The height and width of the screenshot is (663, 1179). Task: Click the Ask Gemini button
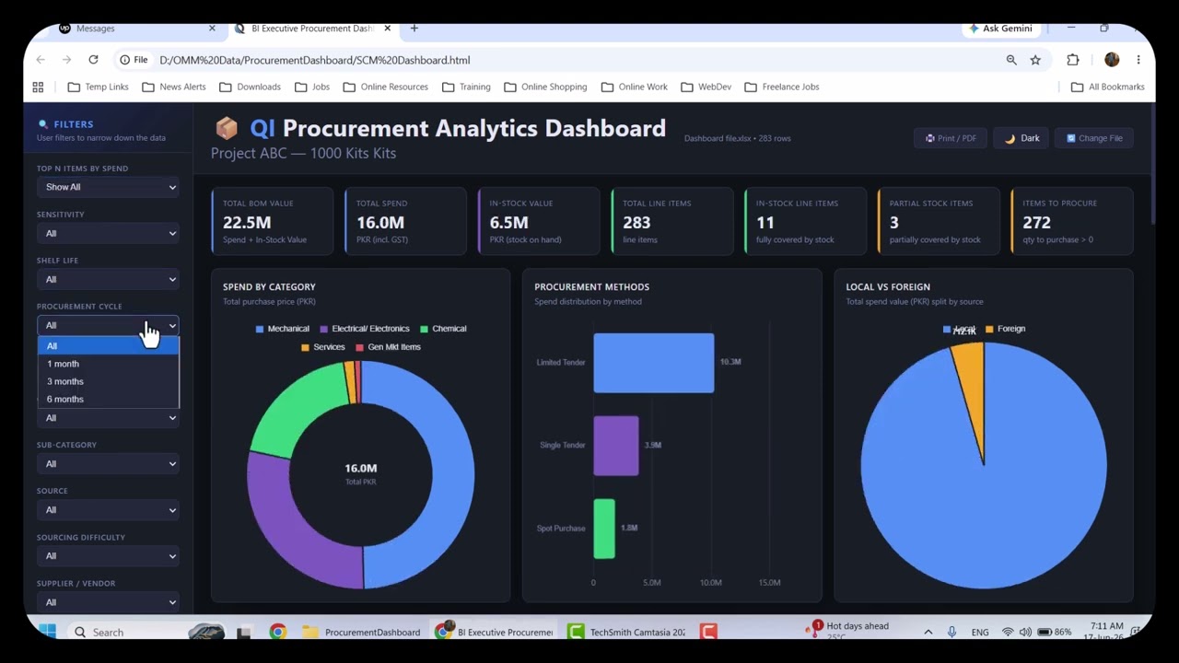tap(1000, 29)
